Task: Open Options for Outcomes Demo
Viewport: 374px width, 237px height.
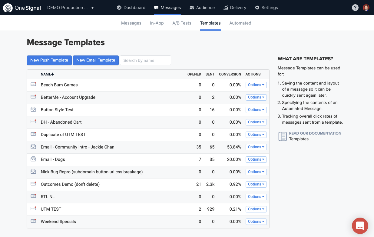Action: 256,184
